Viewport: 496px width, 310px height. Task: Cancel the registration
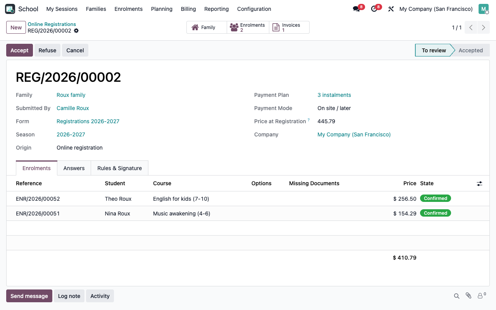75,50
